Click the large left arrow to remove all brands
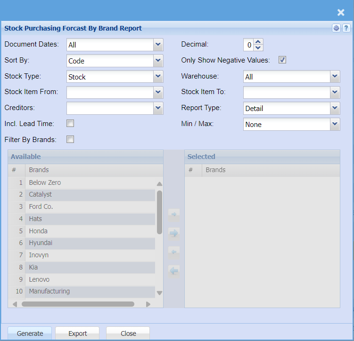 [174, 270]
